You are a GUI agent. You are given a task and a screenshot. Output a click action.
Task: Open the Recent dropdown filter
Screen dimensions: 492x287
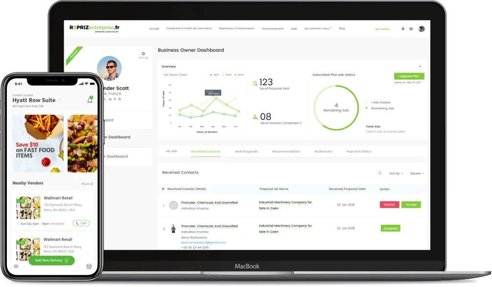417,173
